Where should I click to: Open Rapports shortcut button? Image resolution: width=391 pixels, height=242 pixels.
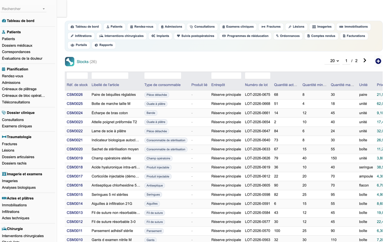[x=104, y=45]
